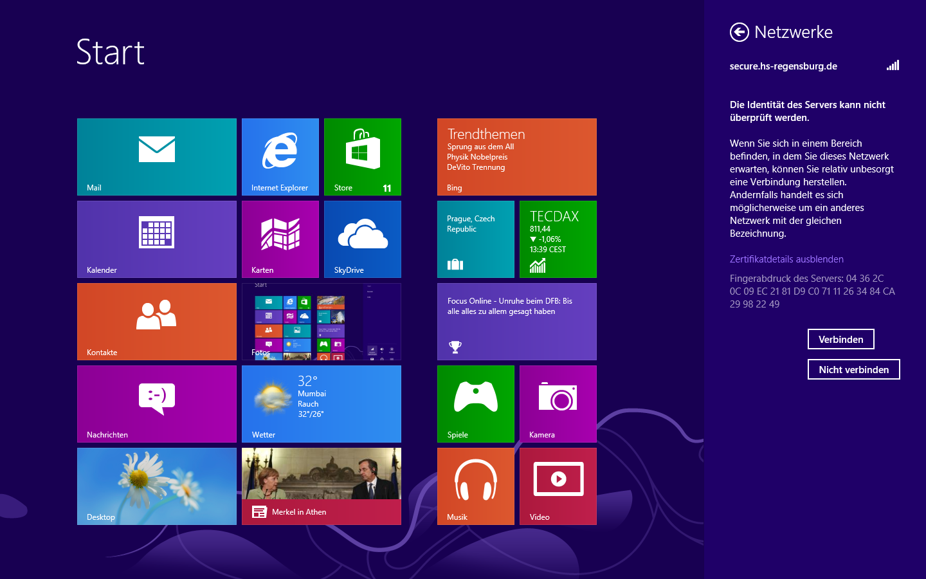The width and height of the screenshot is (926, 579).
Task: Open the Store tile
Action: (x=363, y=157)
